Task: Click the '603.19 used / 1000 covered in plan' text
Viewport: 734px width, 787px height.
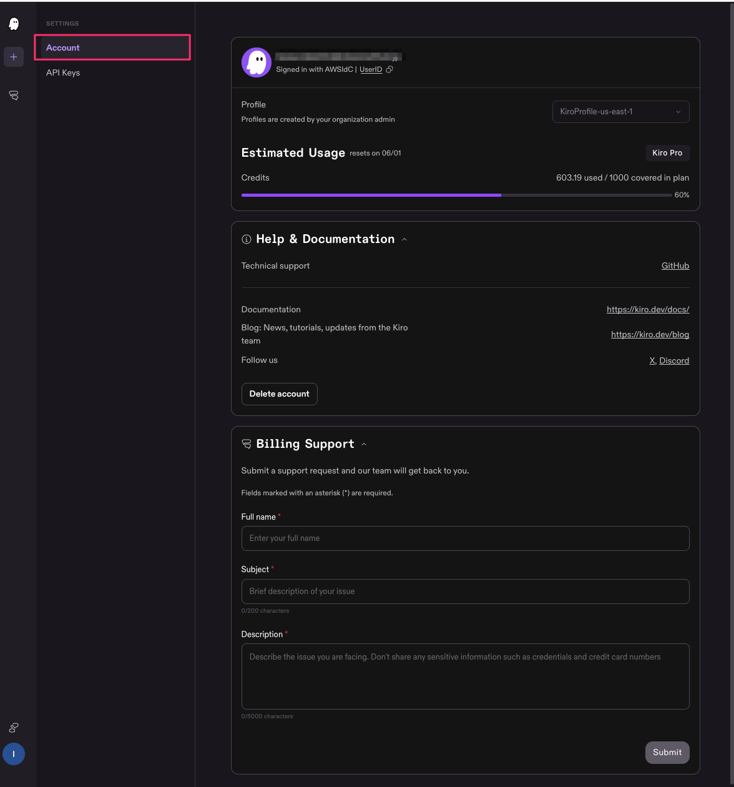Action: click(623, 178)
